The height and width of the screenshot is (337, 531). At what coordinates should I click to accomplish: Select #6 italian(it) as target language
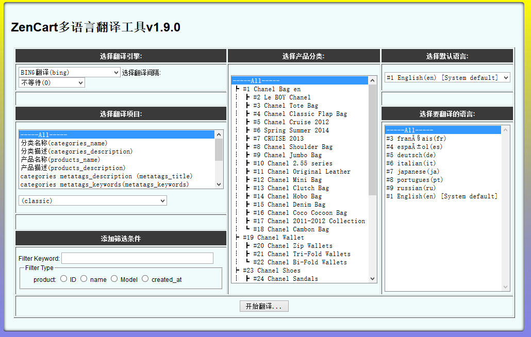(x=443, y=163)
